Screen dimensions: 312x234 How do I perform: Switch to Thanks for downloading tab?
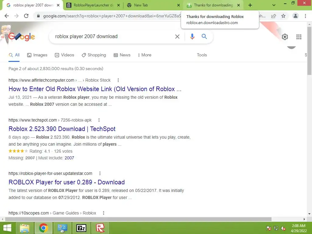coord(213,5)
